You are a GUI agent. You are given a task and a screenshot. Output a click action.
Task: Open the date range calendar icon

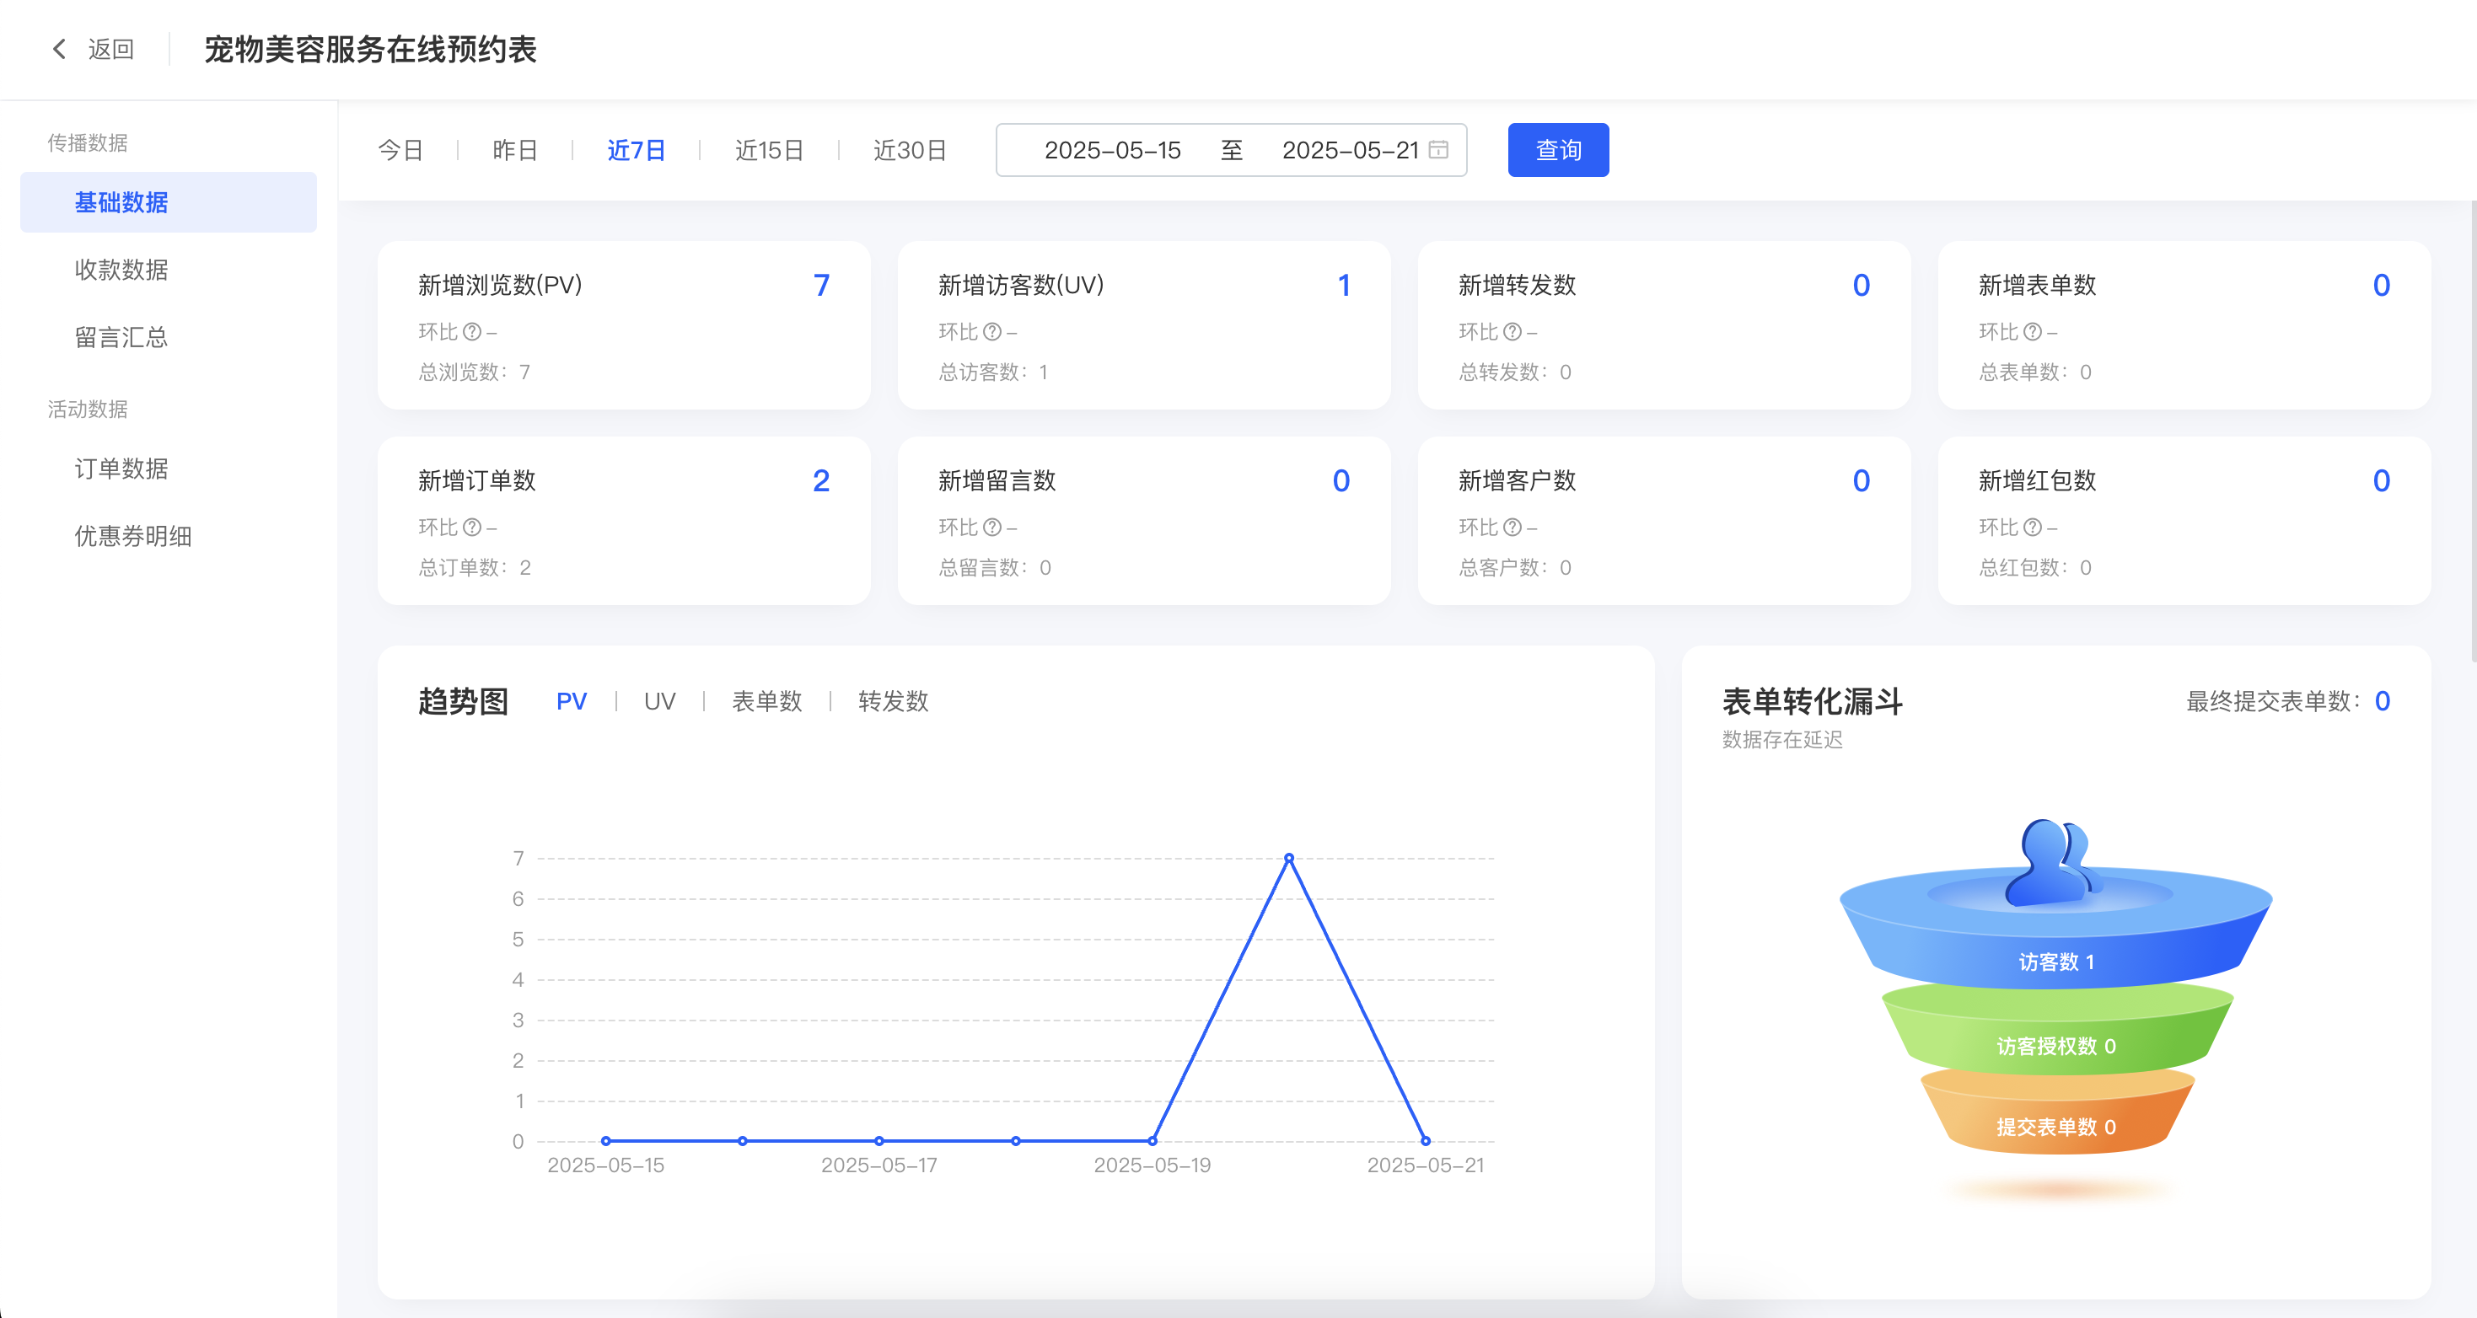[1437, 150]
